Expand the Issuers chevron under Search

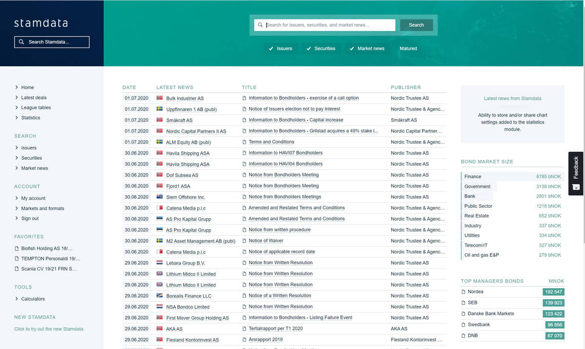[17, 148]
